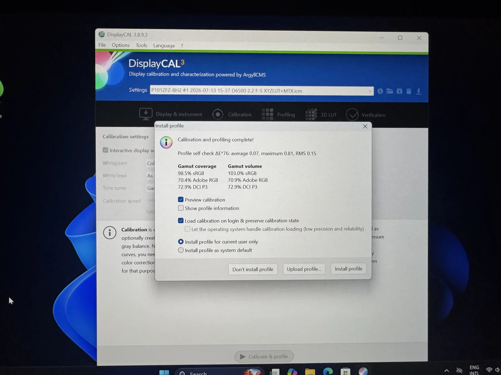
Task: Toggle Load calibration on login checkbox
Action: point(181,220)
